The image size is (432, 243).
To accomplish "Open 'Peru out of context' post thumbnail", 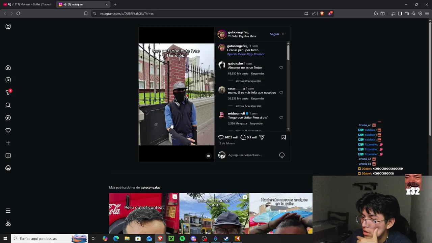I will click(x=144, y=213).
